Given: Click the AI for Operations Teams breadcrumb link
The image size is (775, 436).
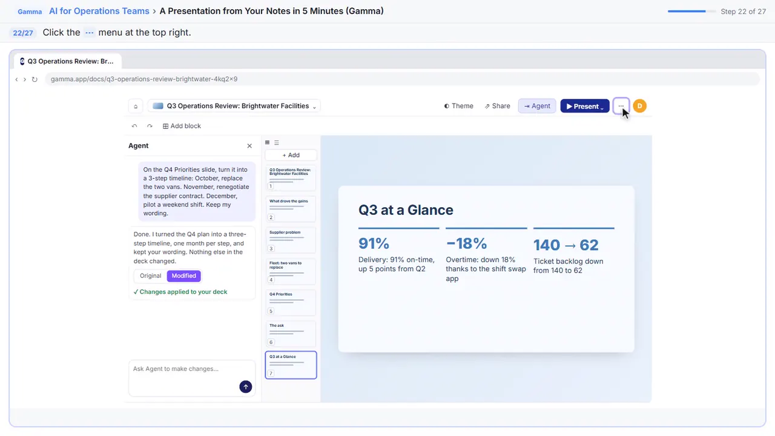Looking at the screenshot, I should click(x=99, y=11).
